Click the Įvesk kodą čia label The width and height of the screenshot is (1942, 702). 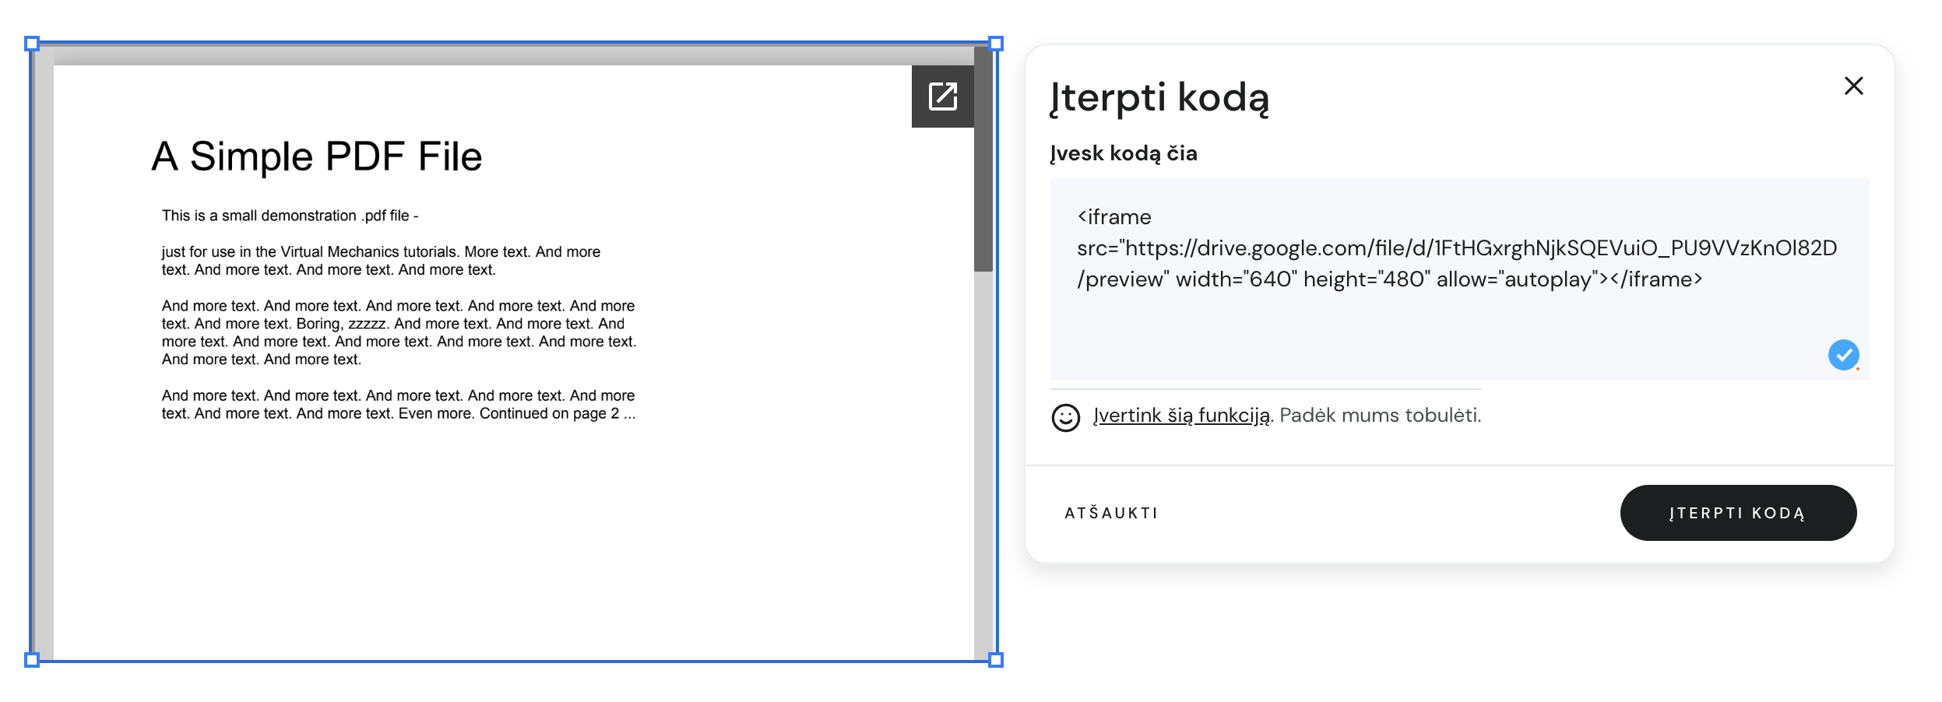pos(1123,153)
